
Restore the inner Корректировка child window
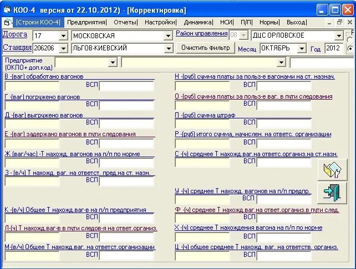point(339,22)
